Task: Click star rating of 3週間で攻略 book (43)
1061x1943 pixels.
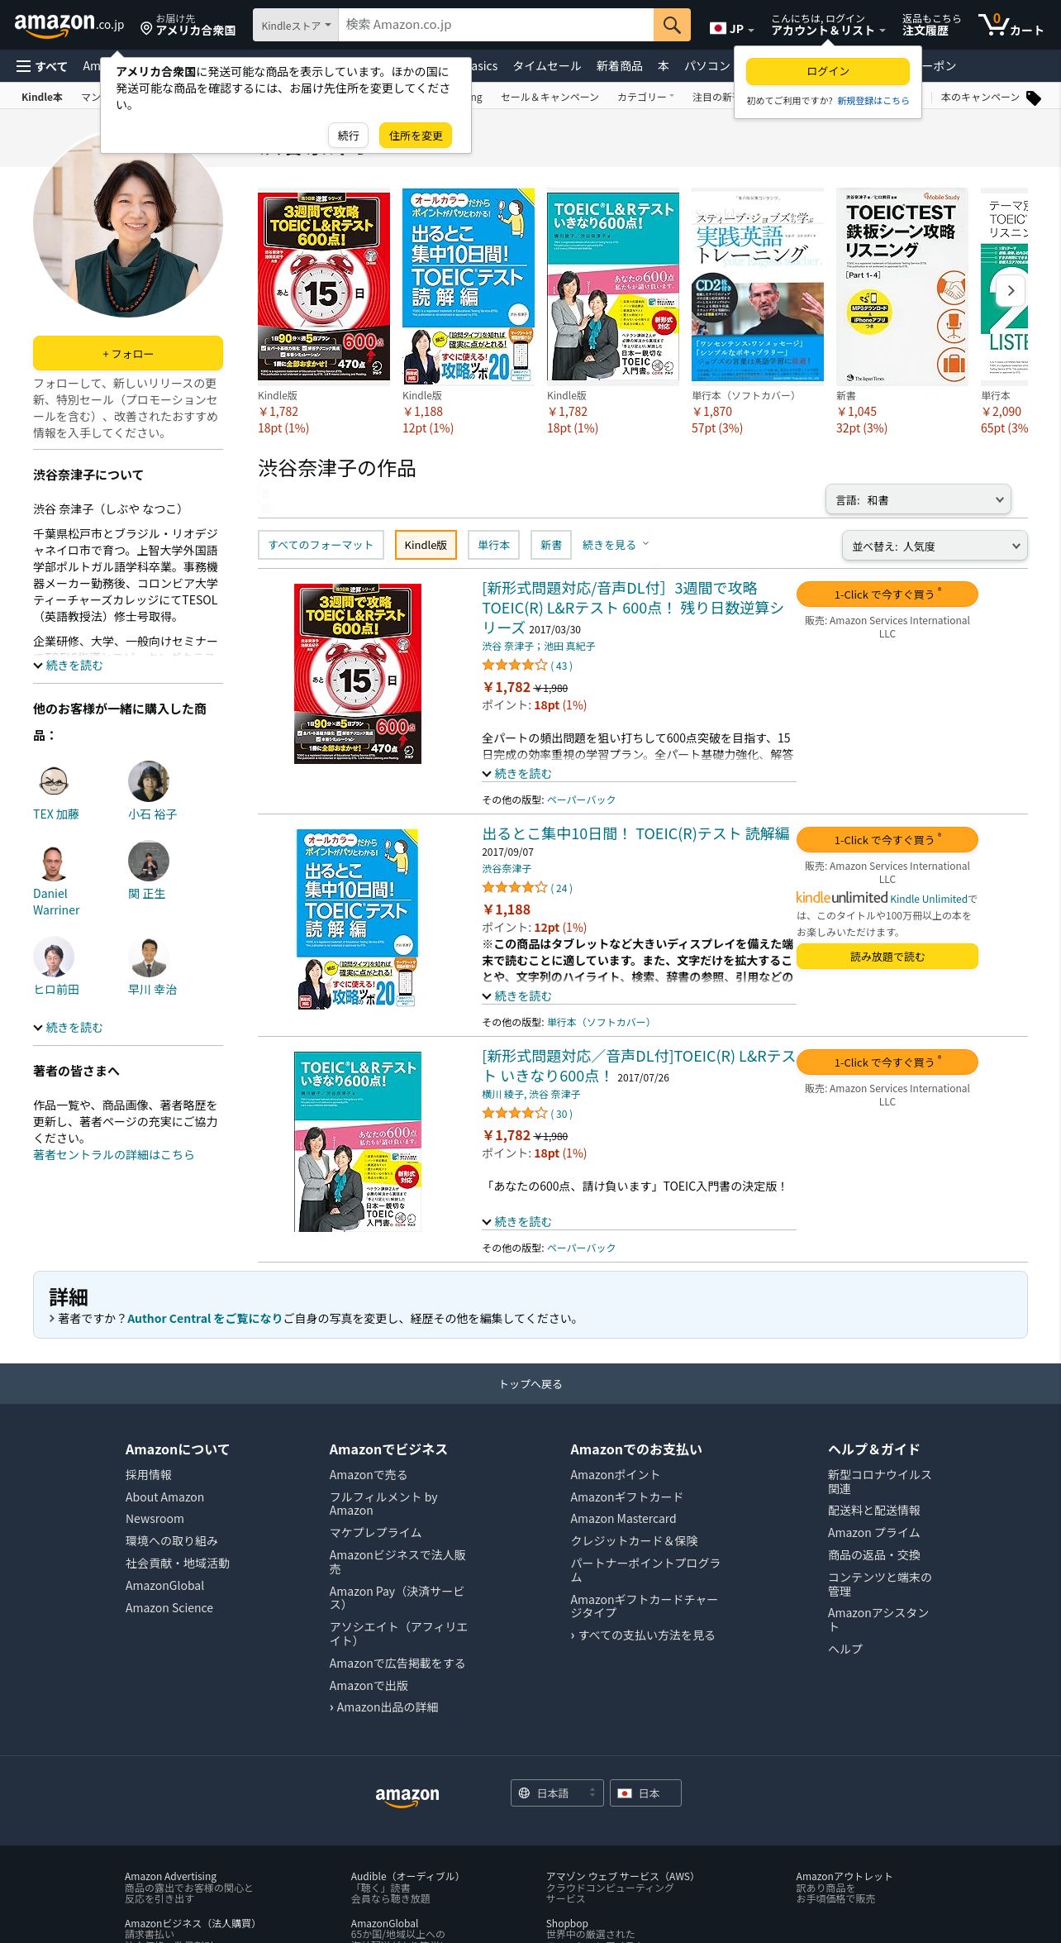Action: click(514, 665)
